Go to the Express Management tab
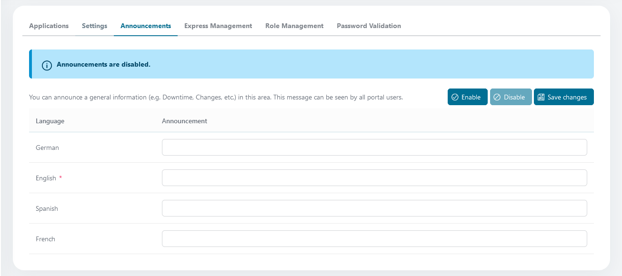 click(x=218, y=26)
